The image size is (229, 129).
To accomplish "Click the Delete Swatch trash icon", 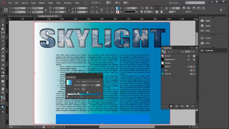I will 193,106.
